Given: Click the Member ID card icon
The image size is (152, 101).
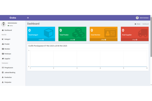Looking at the screenshot, I should 3,49.
